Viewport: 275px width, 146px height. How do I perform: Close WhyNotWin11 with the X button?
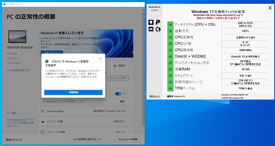pos(270,8)
